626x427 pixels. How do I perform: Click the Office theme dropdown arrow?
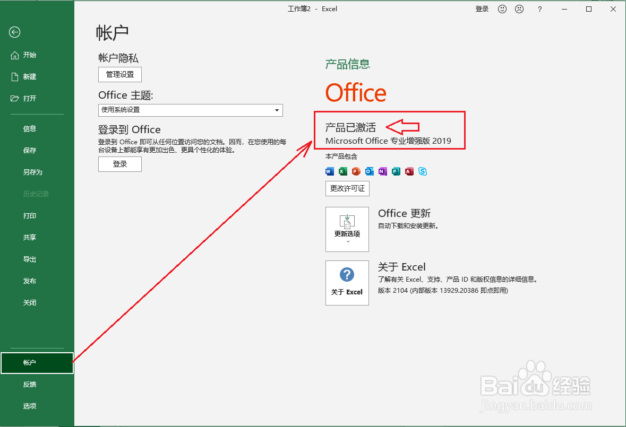point(277,110)
